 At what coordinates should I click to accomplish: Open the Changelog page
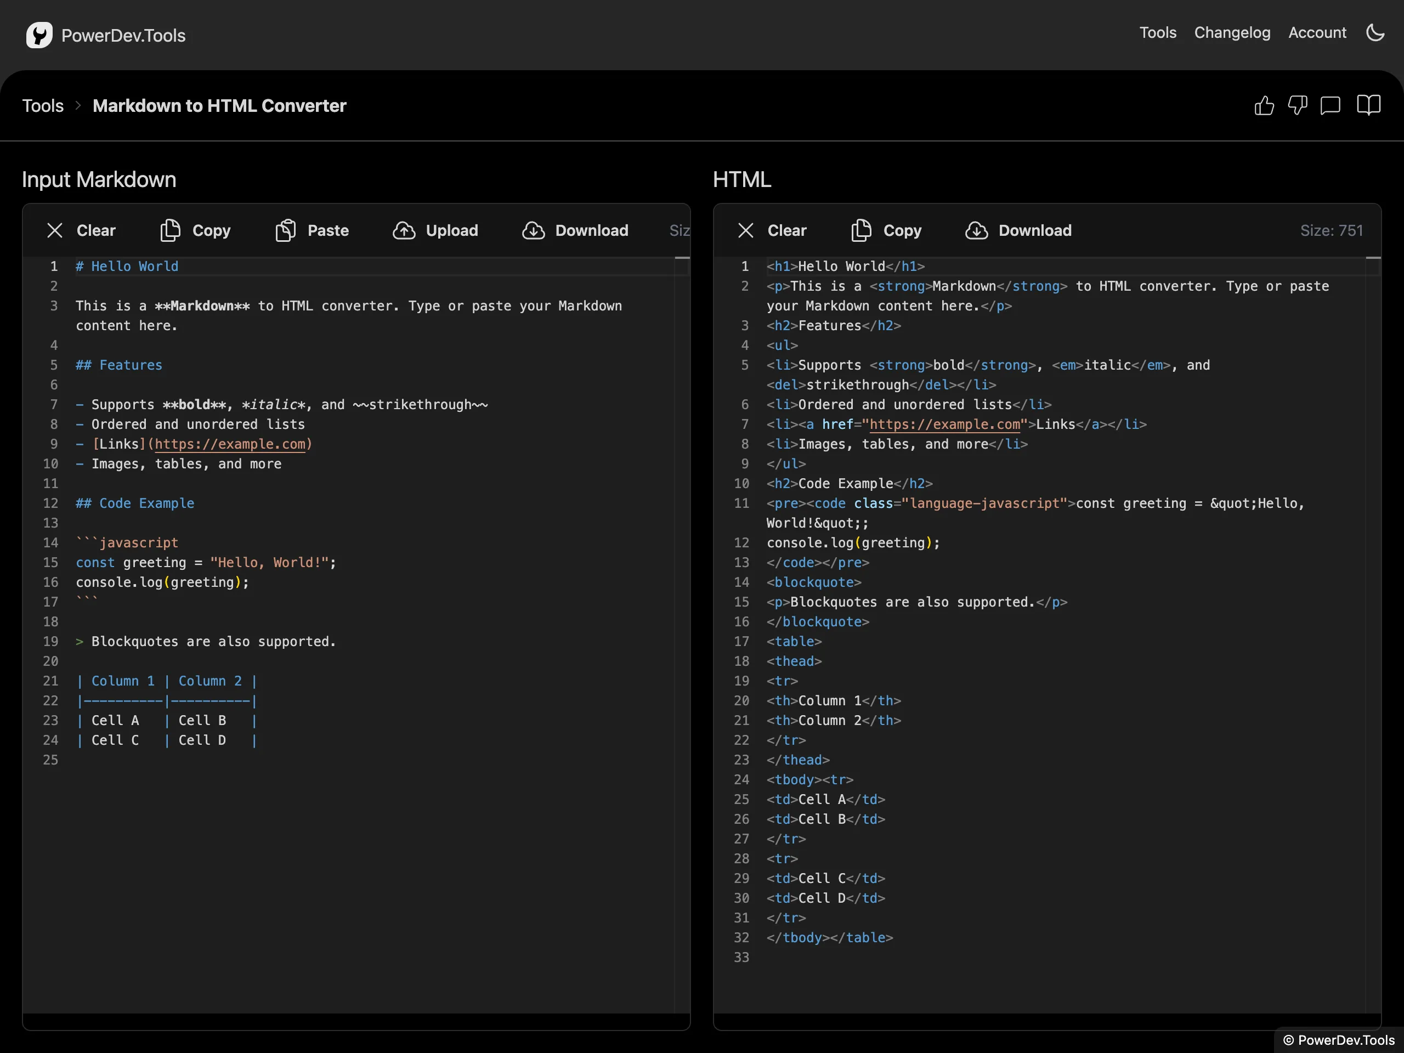click(x=1232, y=33)
